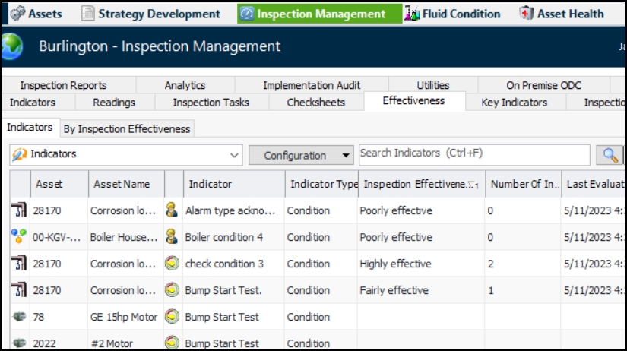The image size is (627, 351).
Task: Click Boiler condition 4 indicator icon
Action: (x=173, y=237)
